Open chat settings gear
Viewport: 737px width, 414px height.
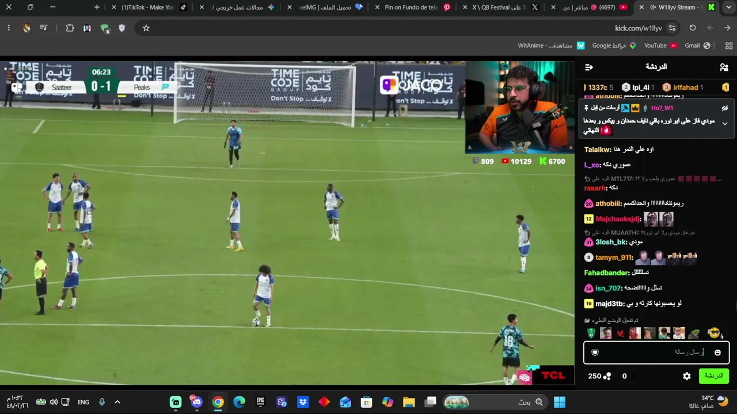[687, 376]
